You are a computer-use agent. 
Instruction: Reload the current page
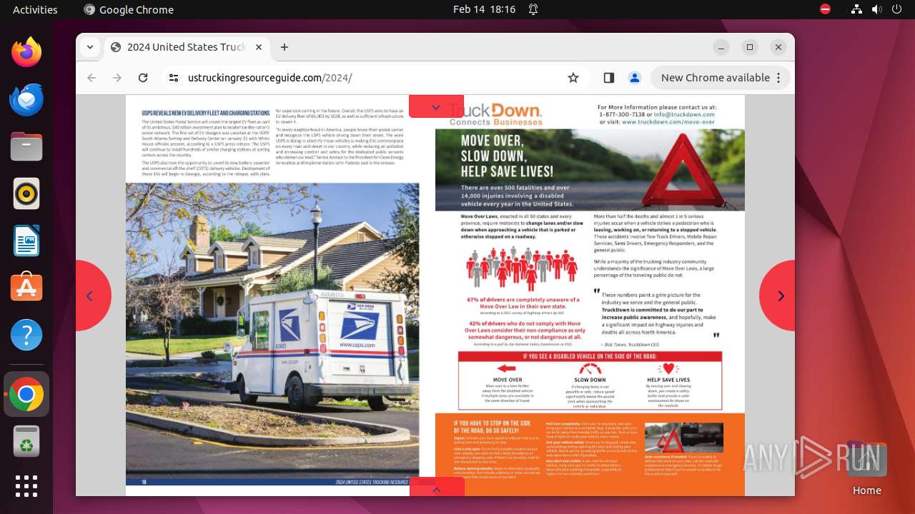click(143, 78)
